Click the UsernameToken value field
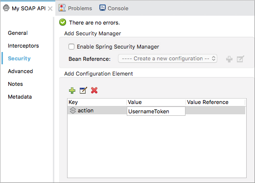 pyautogui.click(x=156, y=111)
